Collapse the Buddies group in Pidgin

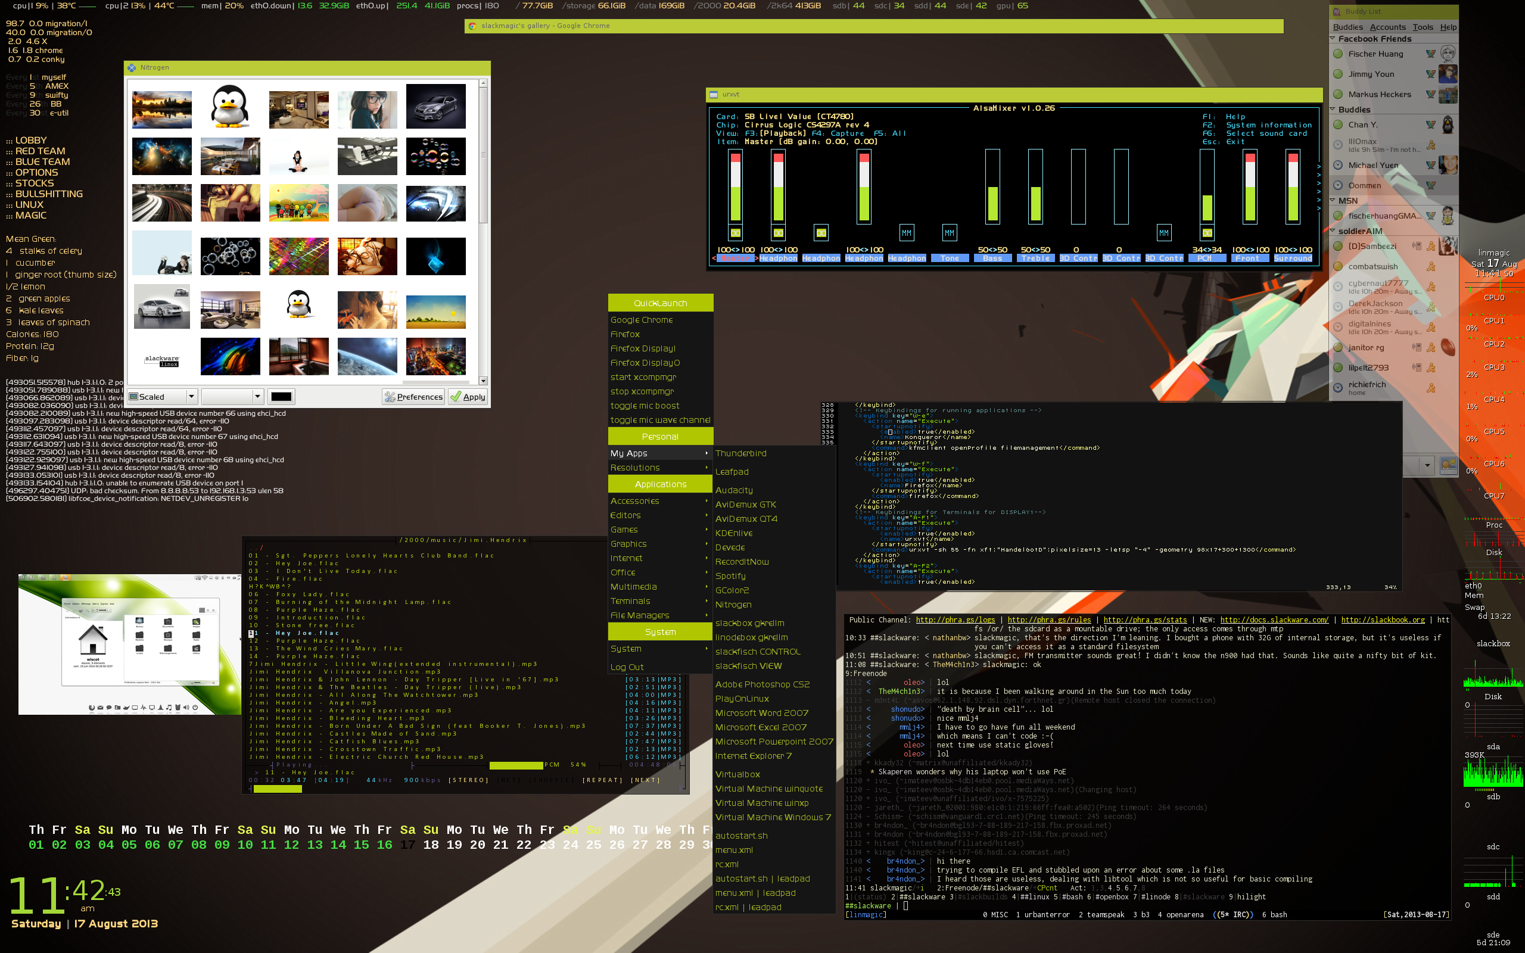(1333, 109)
